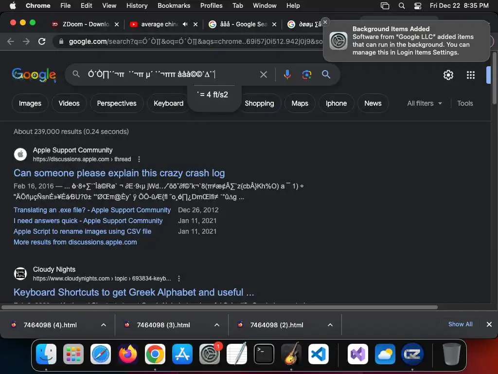Open the All filters dropdown
The image size is (498, 374).
(x=425, y=103)
